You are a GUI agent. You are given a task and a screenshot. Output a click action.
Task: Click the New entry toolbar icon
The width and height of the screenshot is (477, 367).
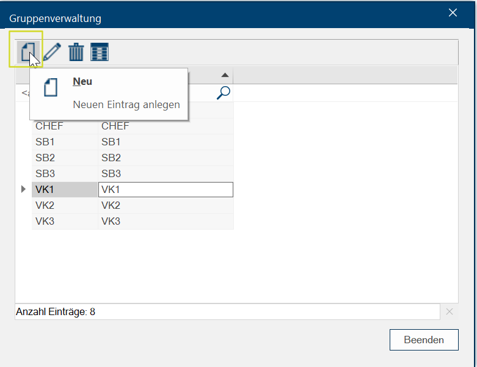[26, 52]
